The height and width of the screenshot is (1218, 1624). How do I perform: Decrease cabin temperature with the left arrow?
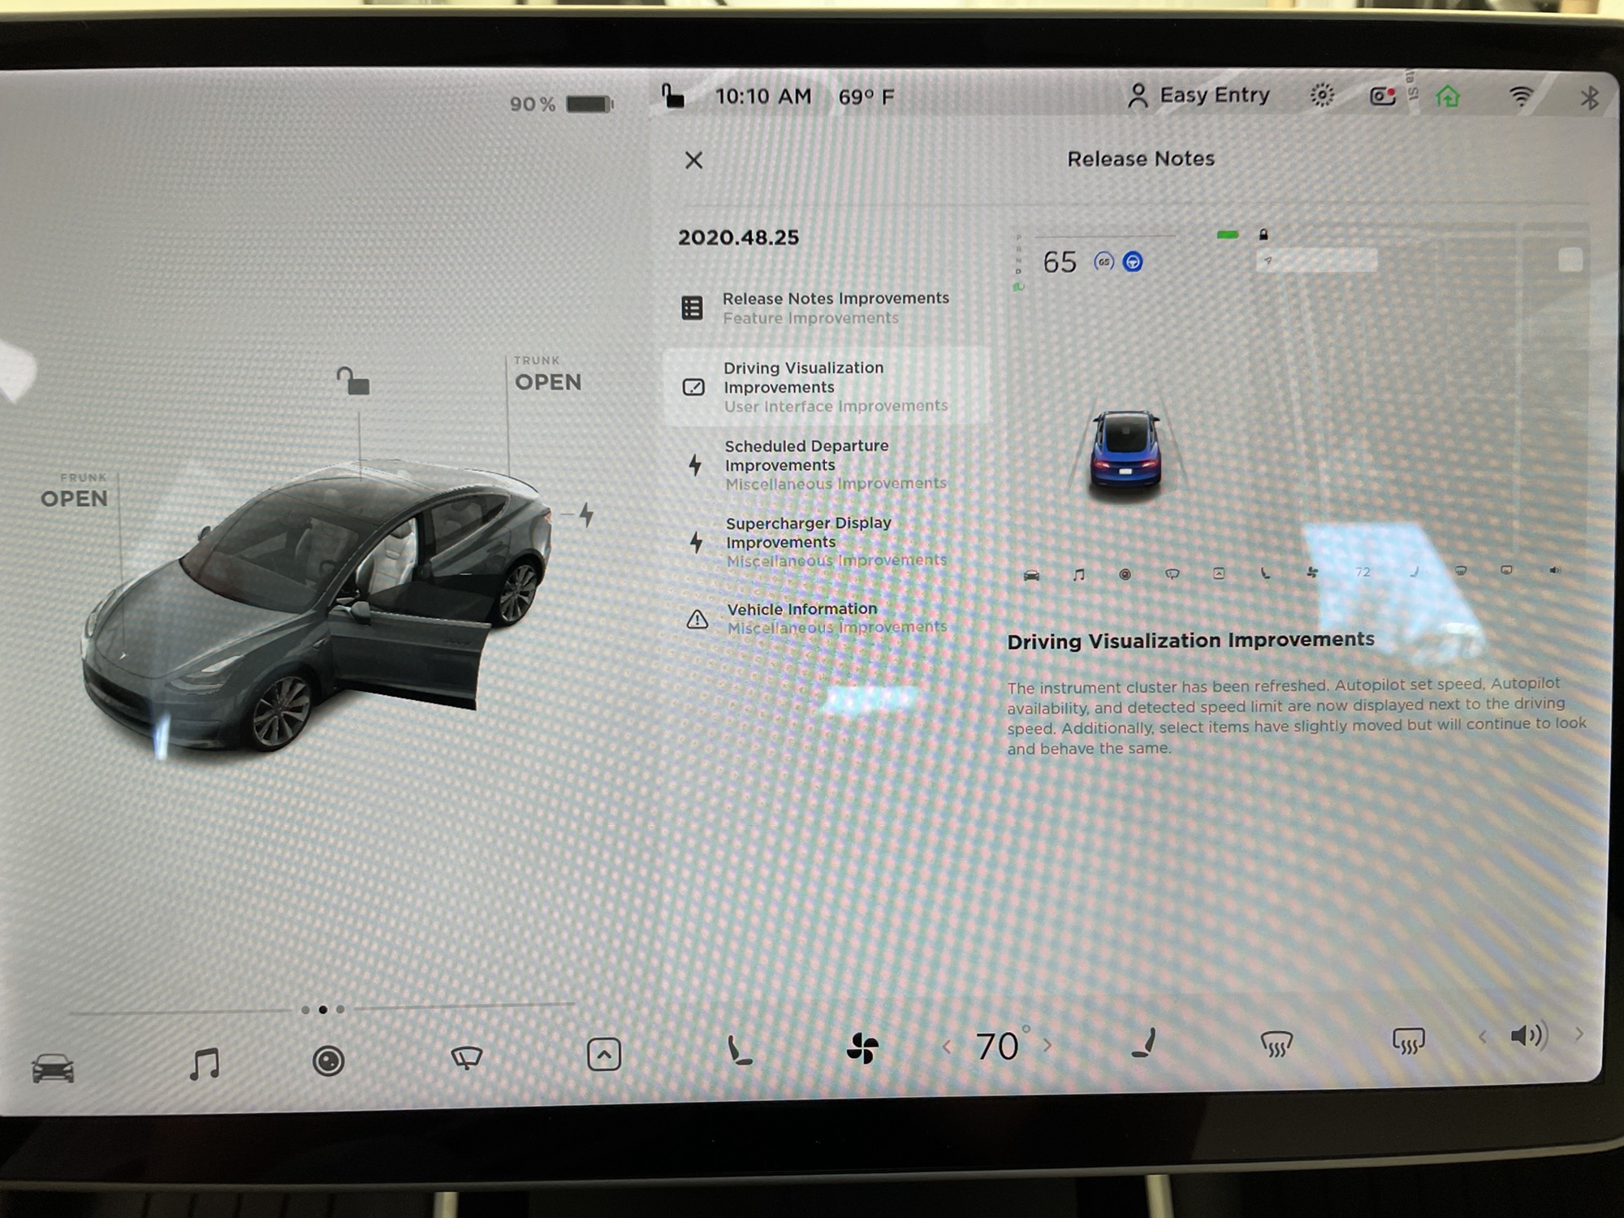(x=946, y=1047)
